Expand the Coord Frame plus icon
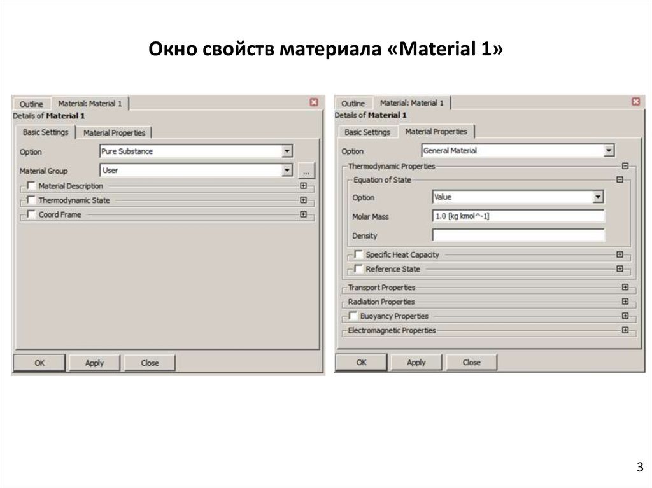This screenshot has width=652, height=488. pos(303,215)
